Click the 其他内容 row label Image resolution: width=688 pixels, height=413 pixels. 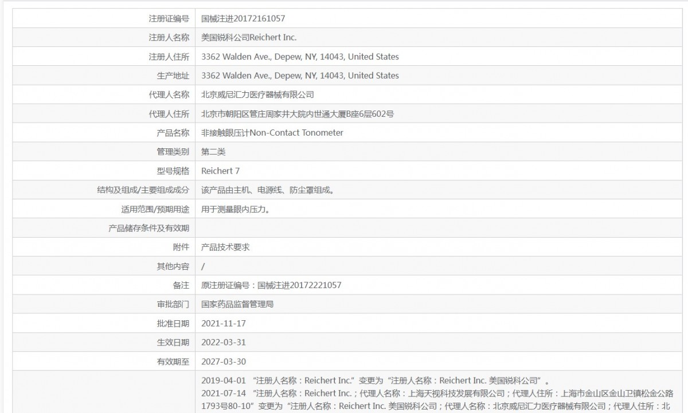[173, 266]
